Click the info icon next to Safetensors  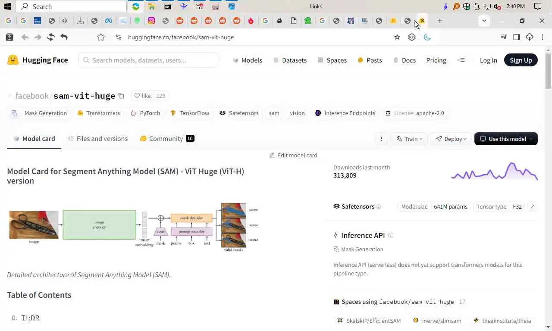pos(379,206)
